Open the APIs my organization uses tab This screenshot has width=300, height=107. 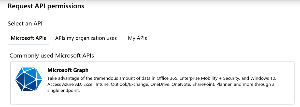coord(86,38)
